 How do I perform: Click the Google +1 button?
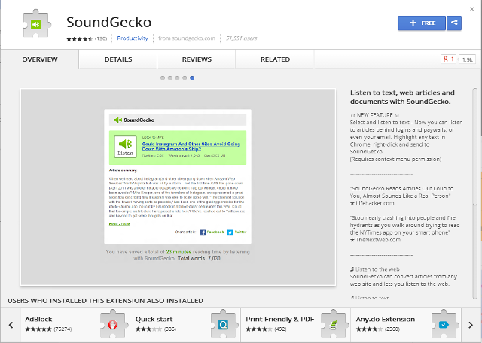click(x=448, y=59)
